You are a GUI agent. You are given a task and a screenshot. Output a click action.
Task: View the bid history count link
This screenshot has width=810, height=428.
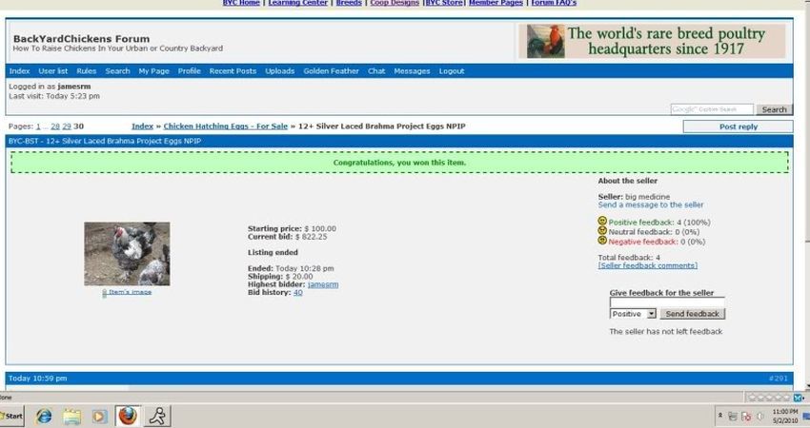click(x=298, y=292)
